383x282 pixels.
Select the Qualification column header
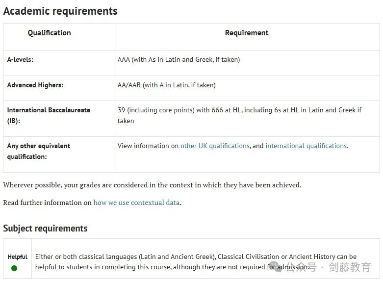[49, 33]
